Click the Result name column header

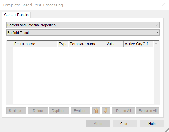coord(35,44)
